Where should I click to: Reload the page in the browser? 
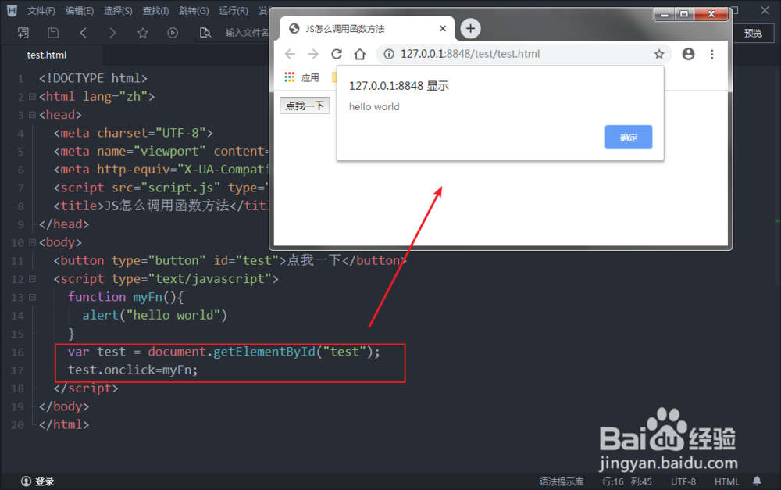point(337,54)
